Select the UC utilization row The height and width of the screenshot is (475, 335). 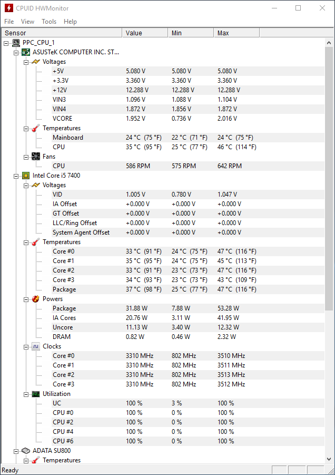[188, 403]
